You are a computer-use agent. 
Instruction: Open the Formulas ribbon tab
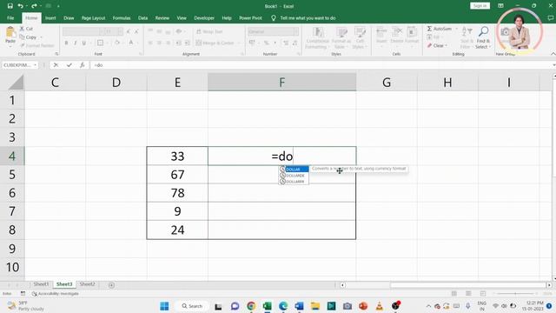122,17
